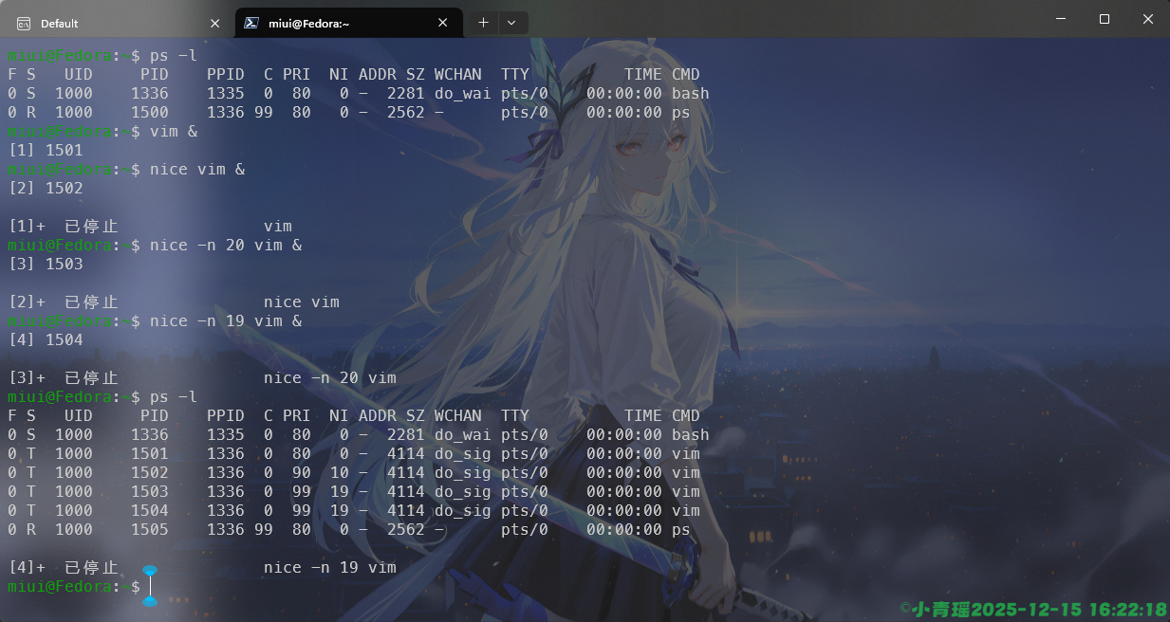Tap the lower blue cursor handle
Screen dimensions: 1170x622
pos(149,601)
